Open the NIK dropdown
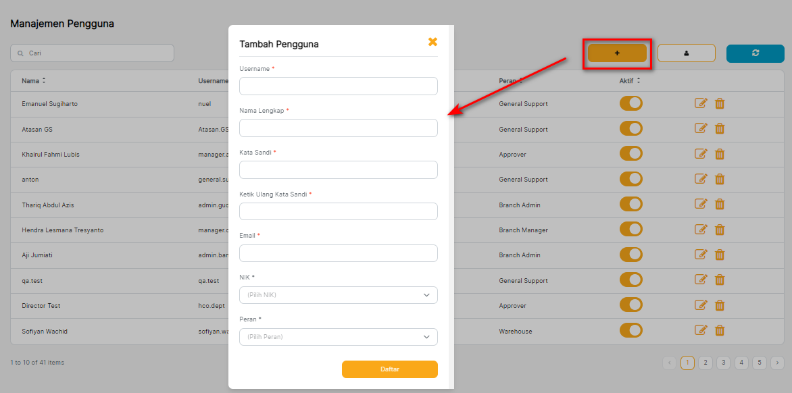The image size is (792, 393). coord(338,295)
